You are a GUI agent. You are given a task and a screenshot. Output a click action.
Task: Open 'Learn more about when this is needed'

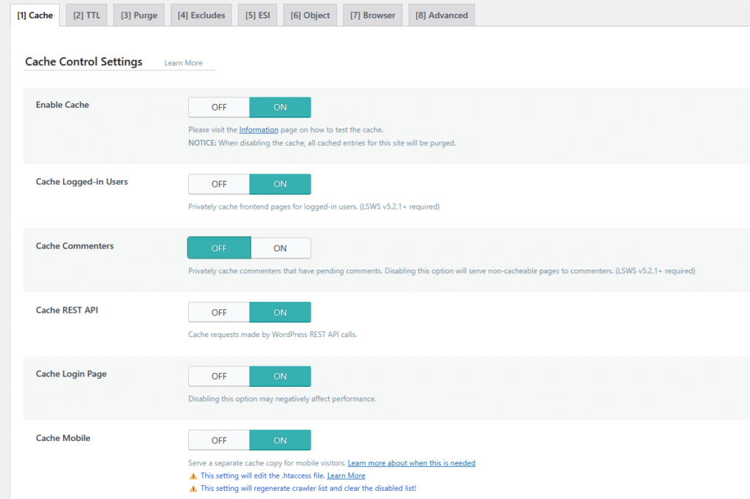(412, 462)
